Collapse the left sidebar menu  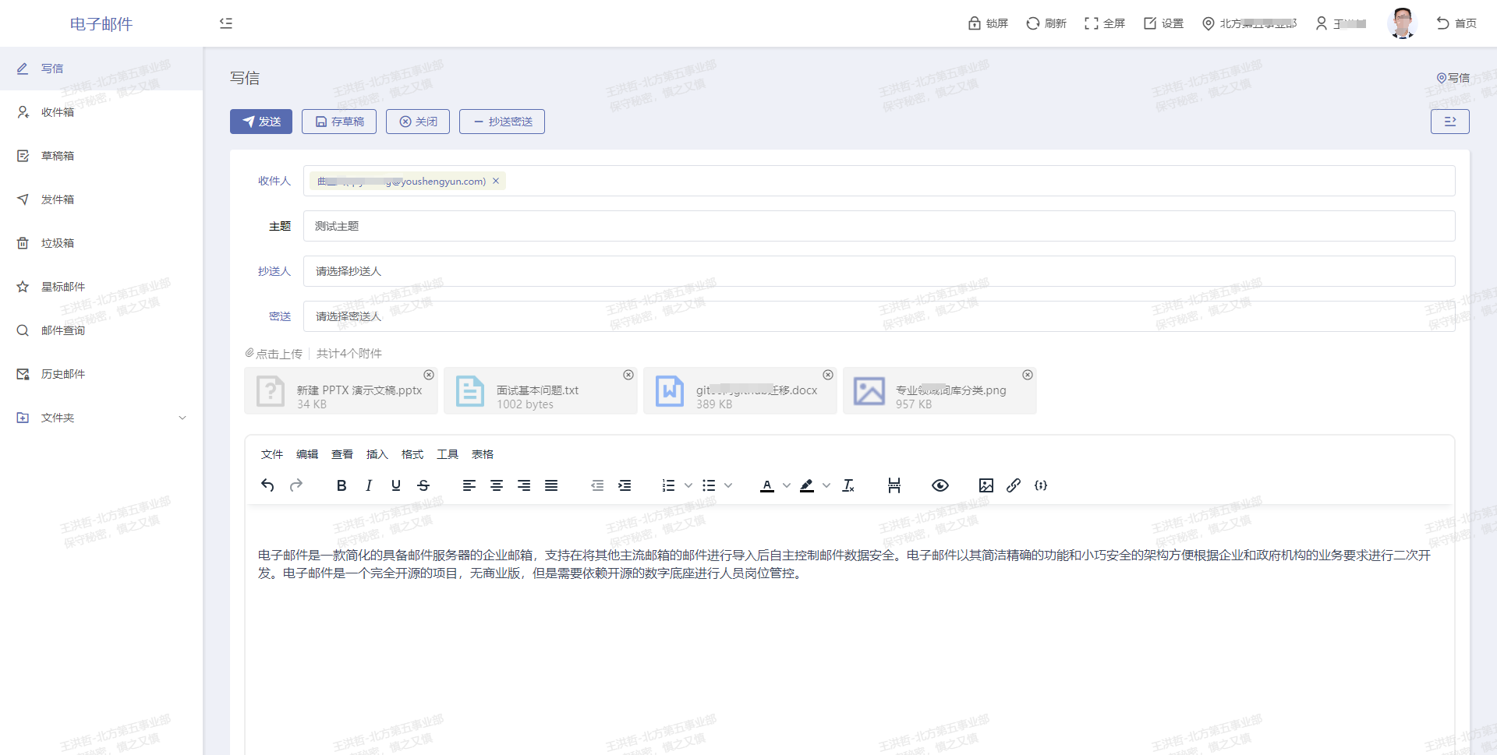tap(226, 23)
